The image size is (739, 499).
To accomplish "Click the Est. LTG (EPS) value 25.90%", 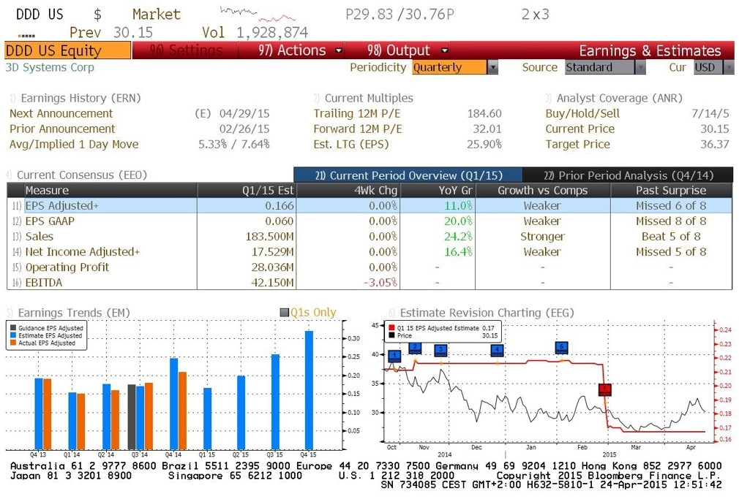I will click(x=484, y=144).
